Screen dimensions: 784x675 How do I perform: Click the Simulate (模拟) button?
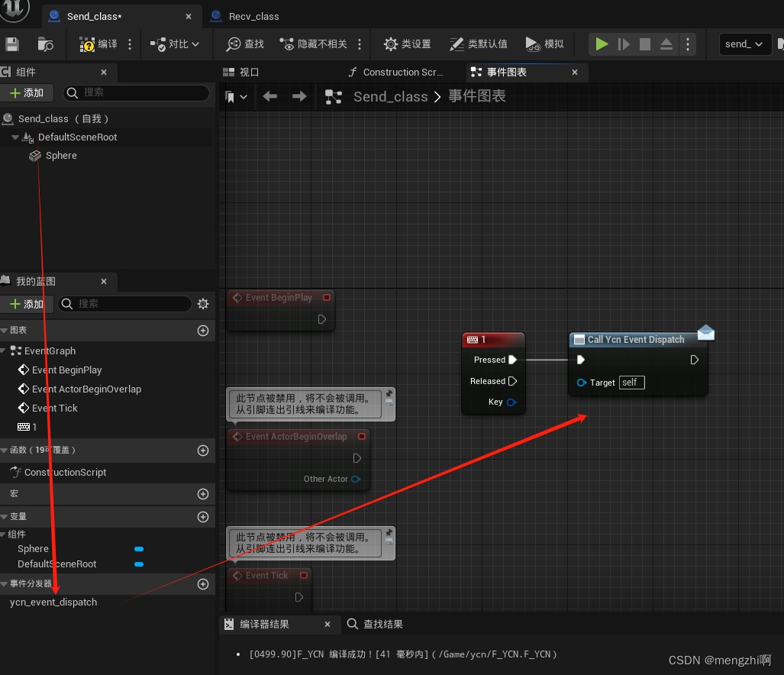544,44
